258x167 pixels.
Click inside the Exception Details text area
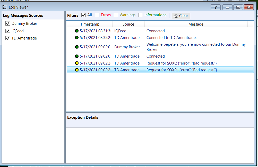point(160,145)
